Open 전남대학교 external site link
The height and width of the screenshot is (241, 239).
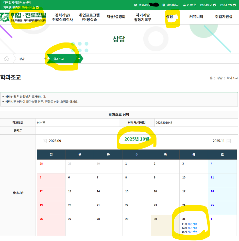point(208,5)
